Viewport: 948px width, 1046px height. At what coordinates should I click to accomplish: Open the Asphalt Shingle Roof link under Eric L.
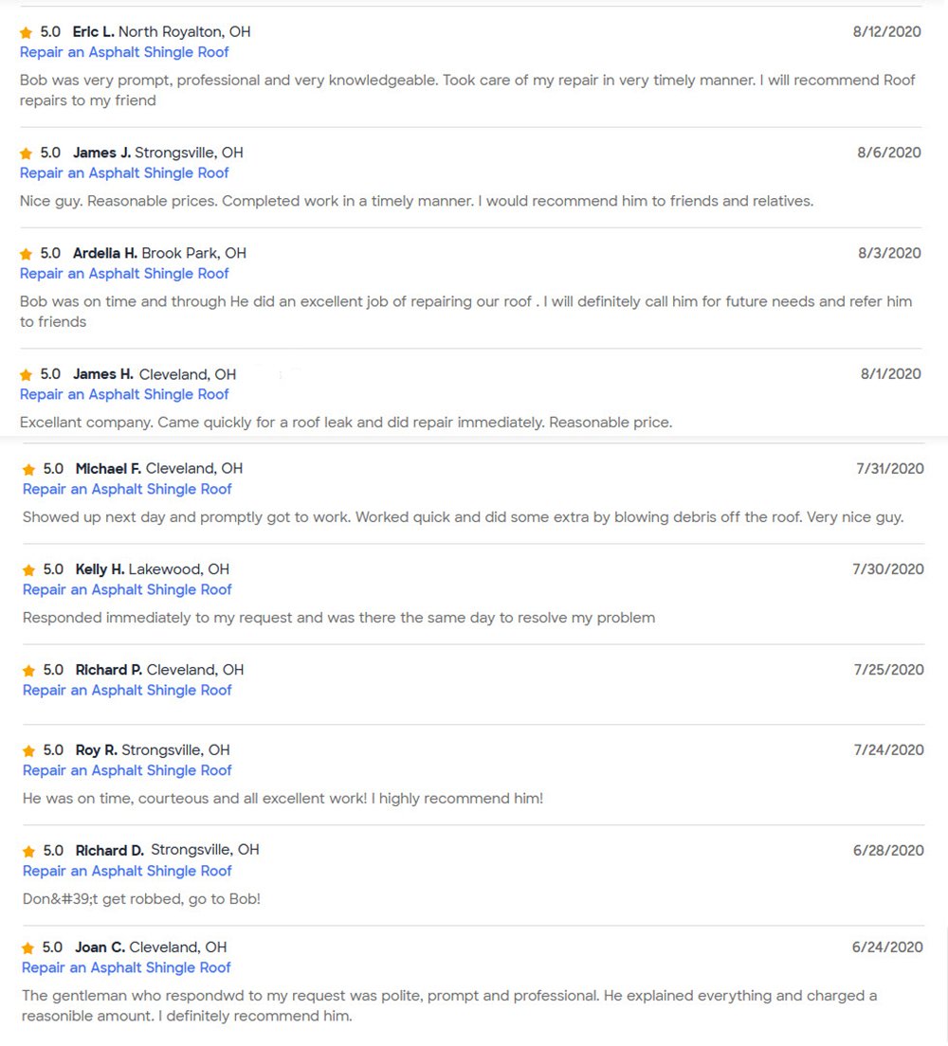(x=124, y=52)
